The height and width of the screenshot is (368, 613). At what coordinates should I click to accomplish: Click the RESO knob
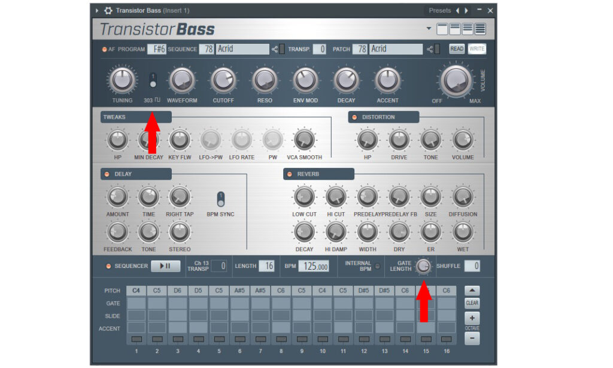265,80
